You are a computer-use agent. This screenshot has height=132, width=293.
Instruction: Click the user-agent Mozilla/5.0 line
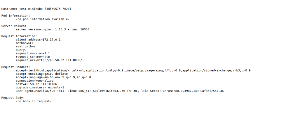120,91
